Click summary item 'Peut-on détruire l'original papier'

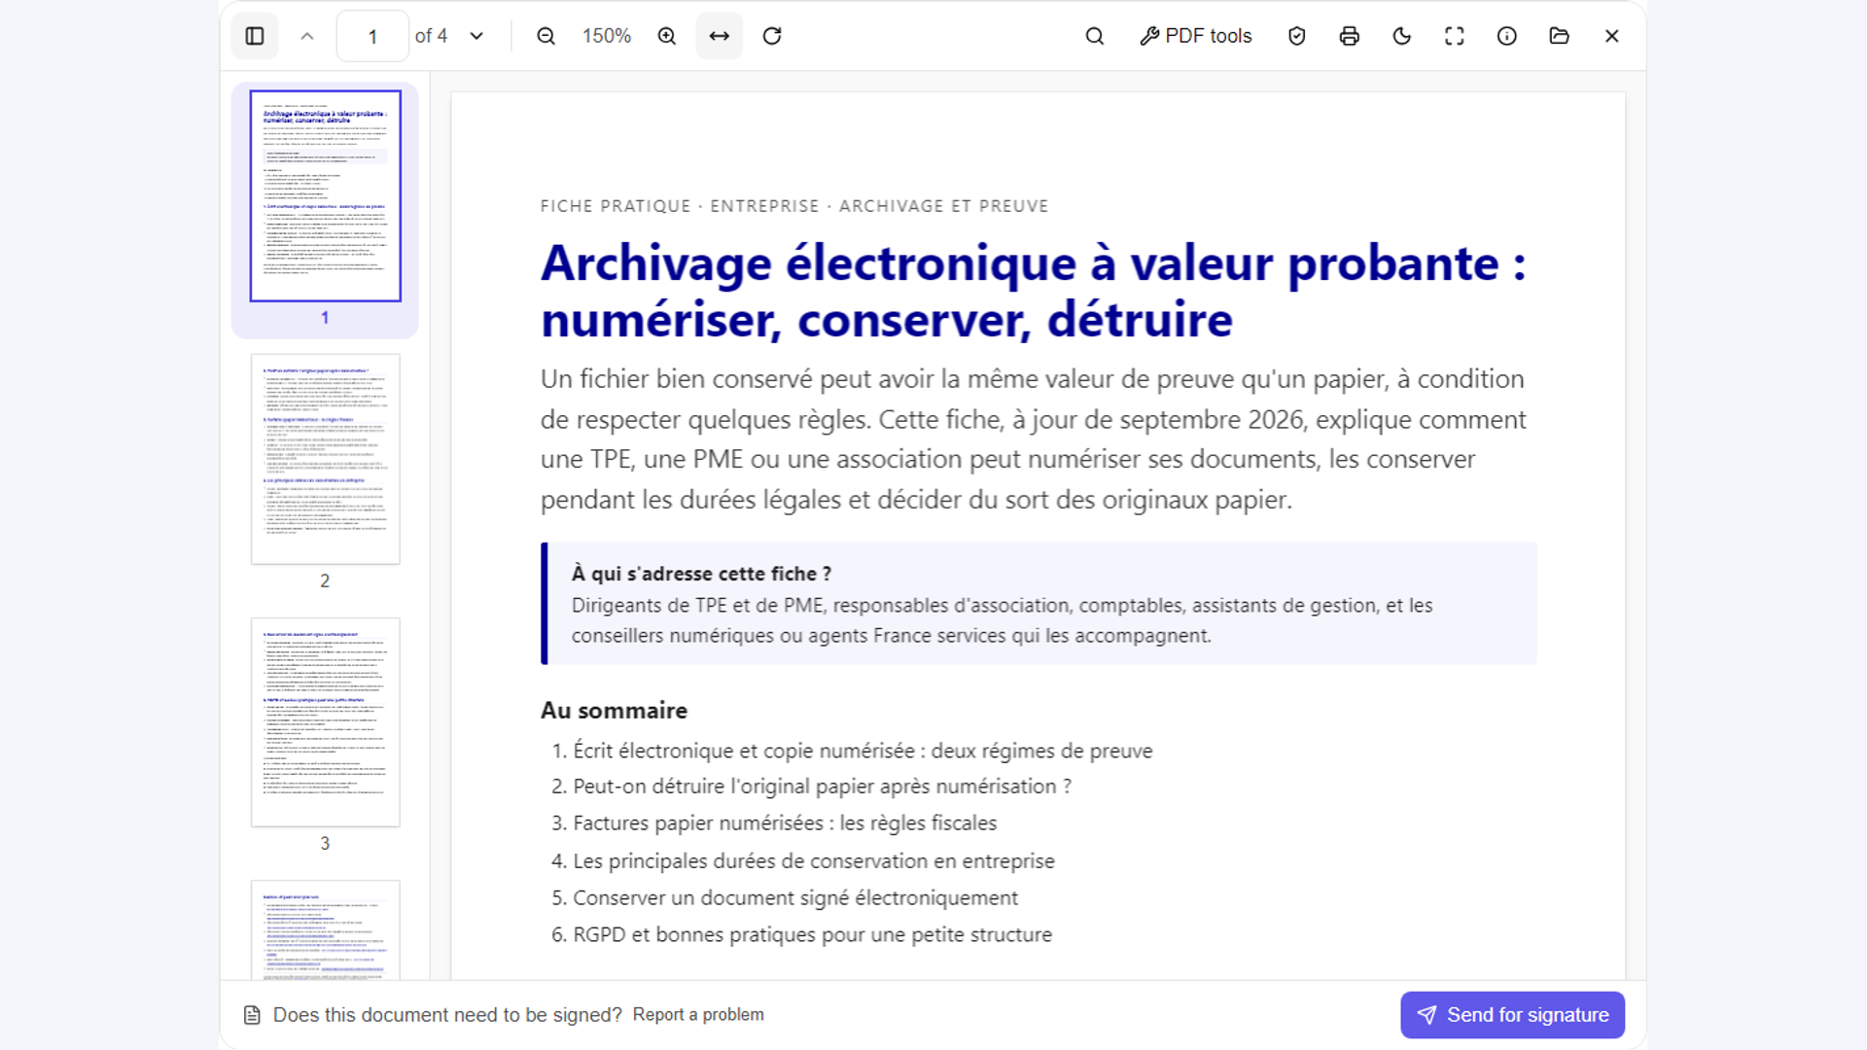pyautogui.click(x=822, y=787)
